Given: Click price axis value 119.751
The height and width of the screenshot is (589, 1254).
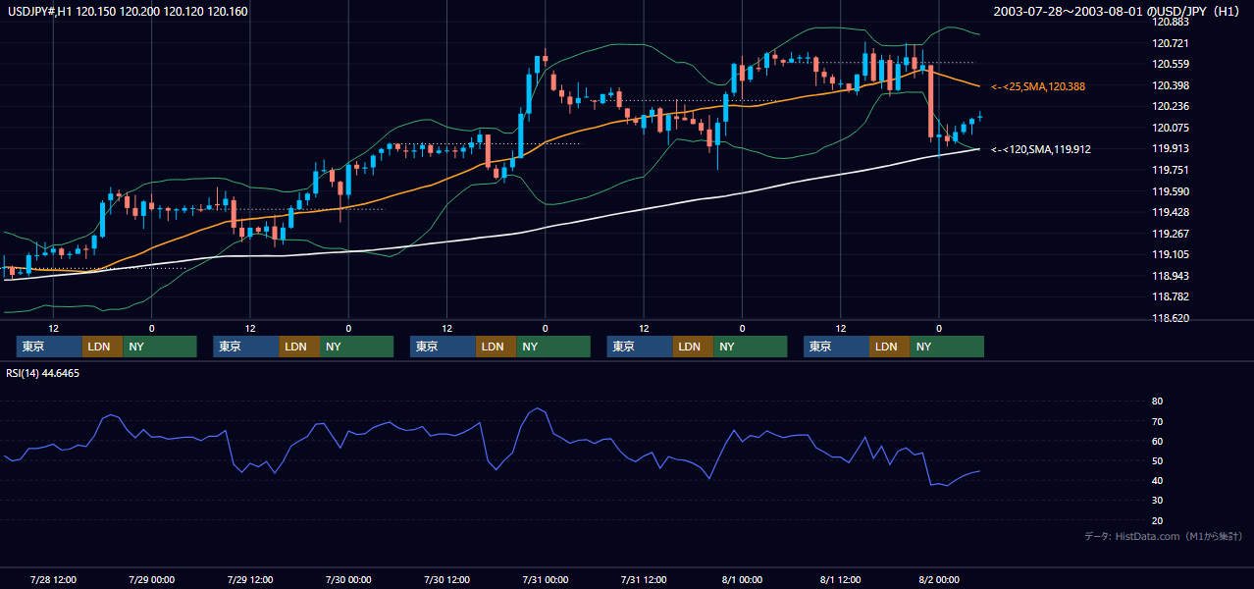Looking at the screenshot, I should click(1173, 170).
